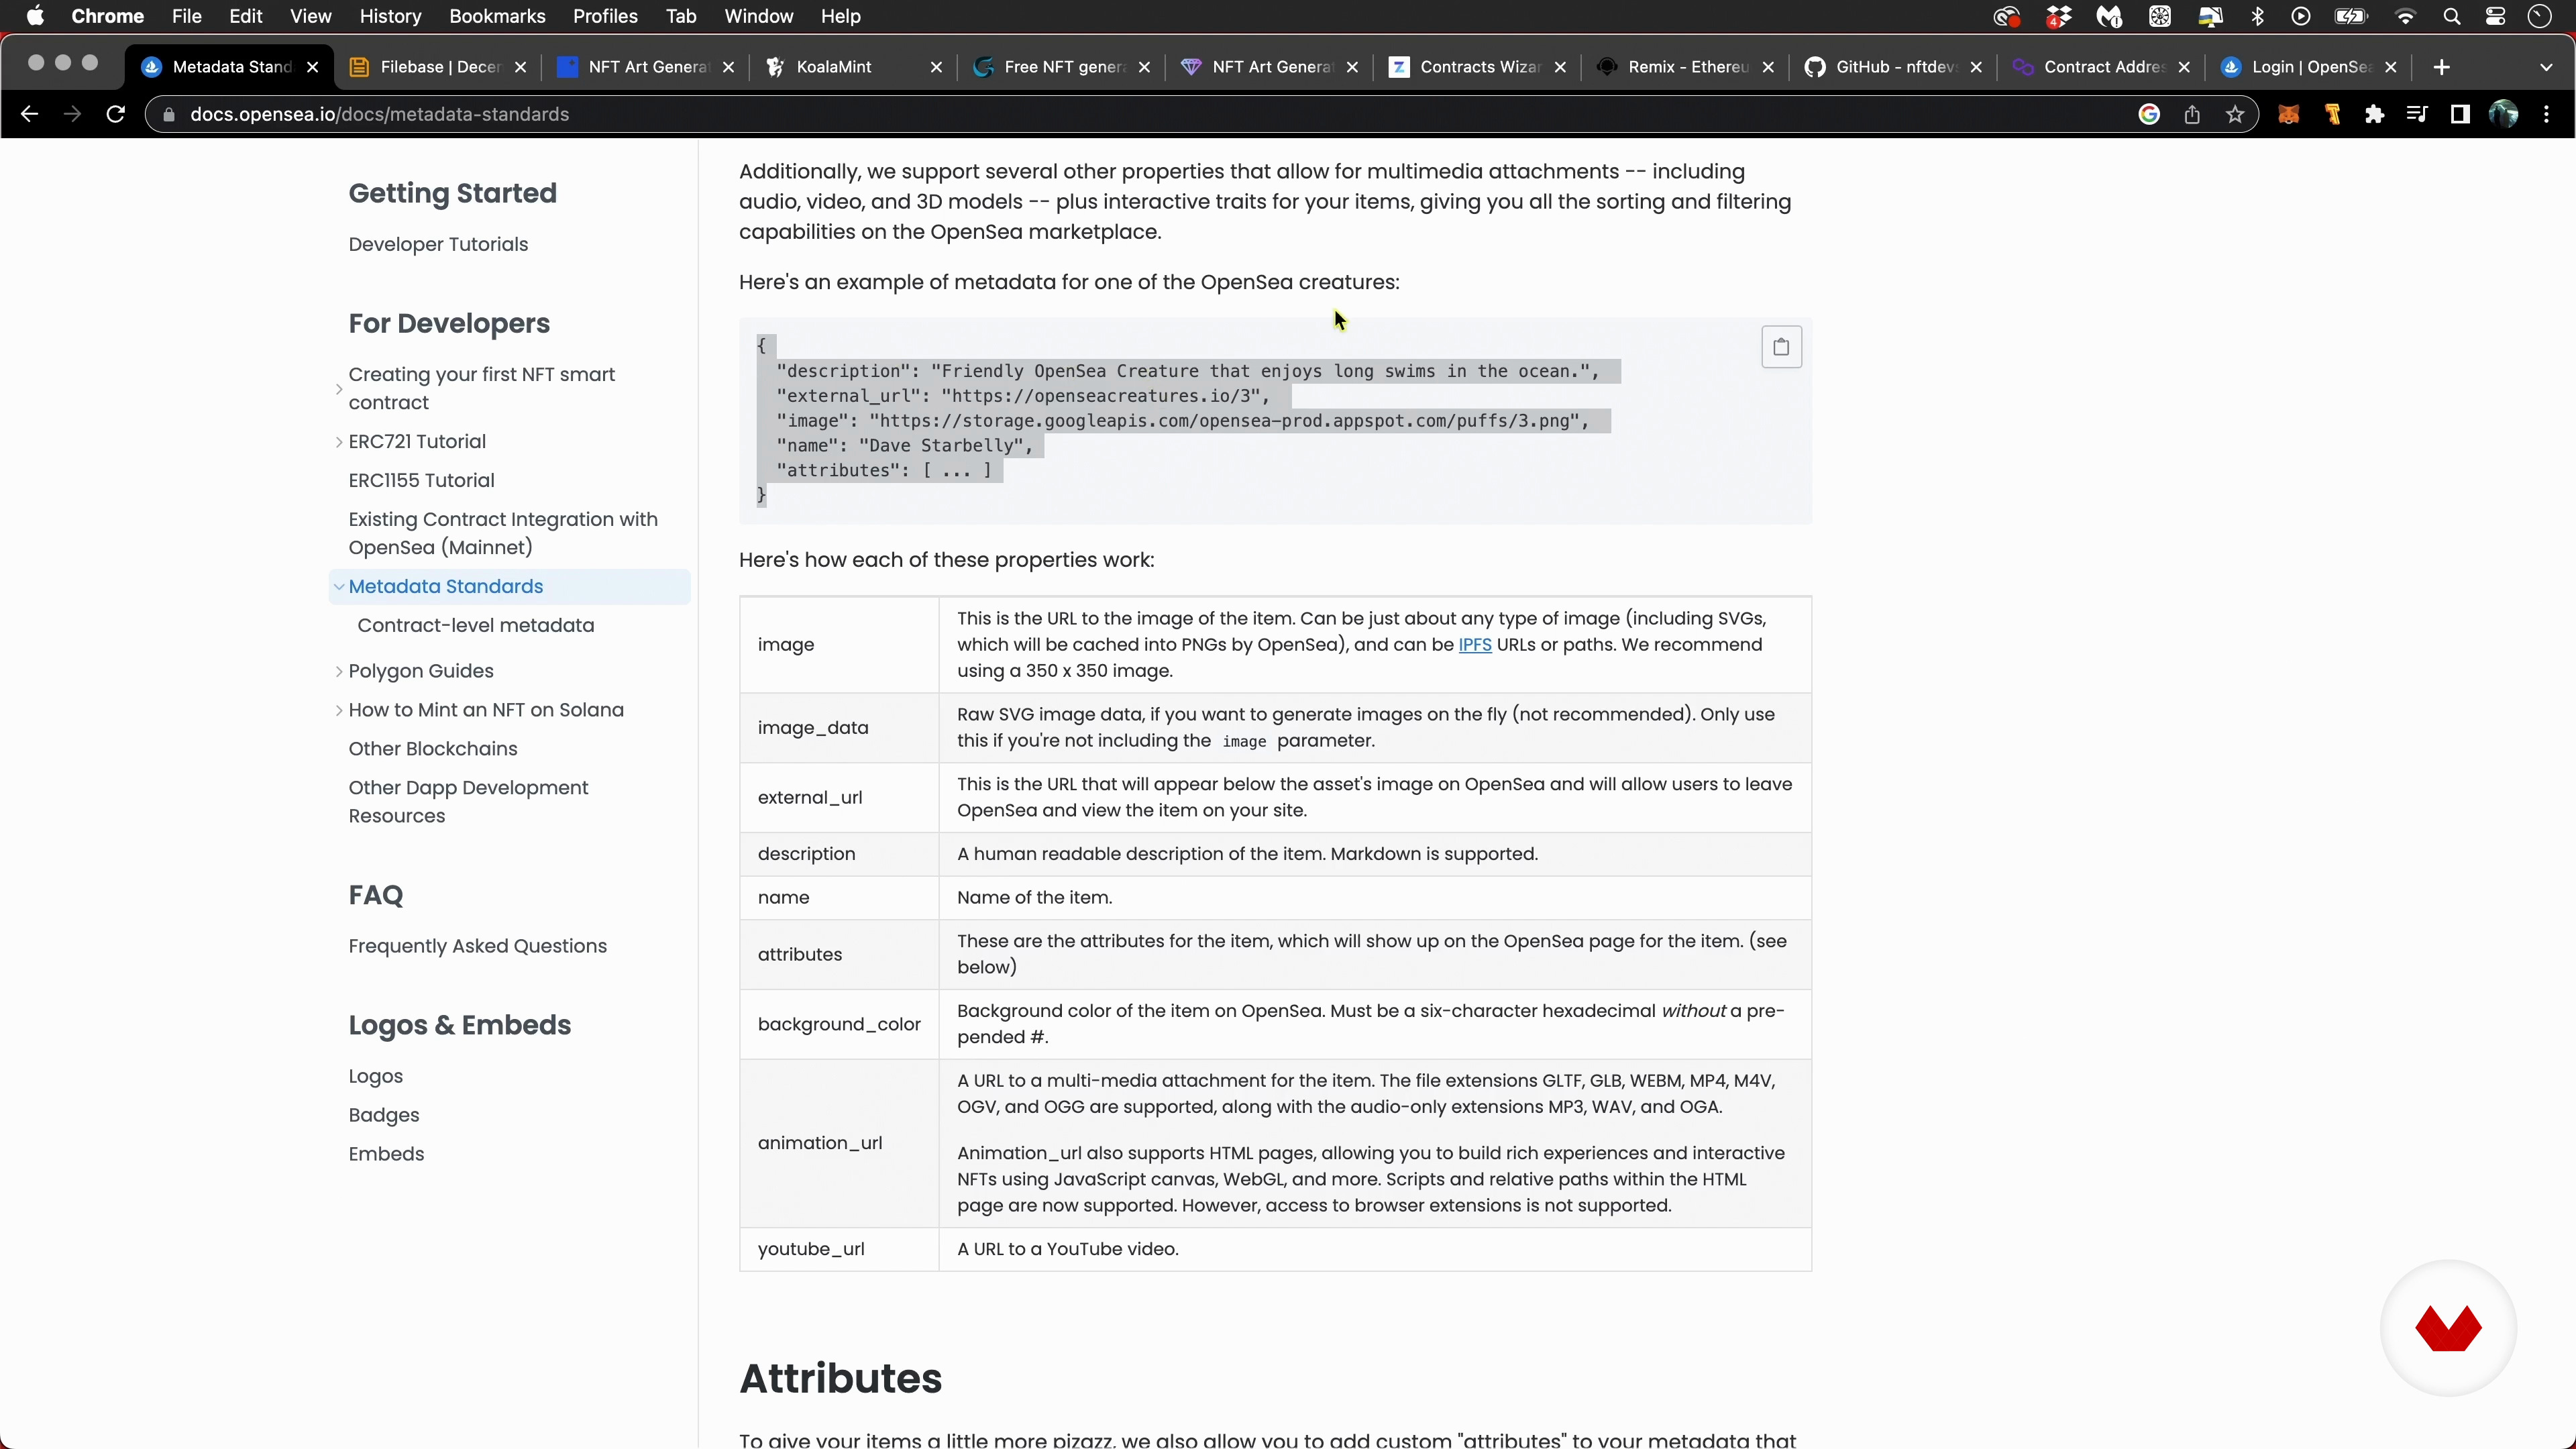
Task: Open the Badges page
Action: coord(384,1116)
